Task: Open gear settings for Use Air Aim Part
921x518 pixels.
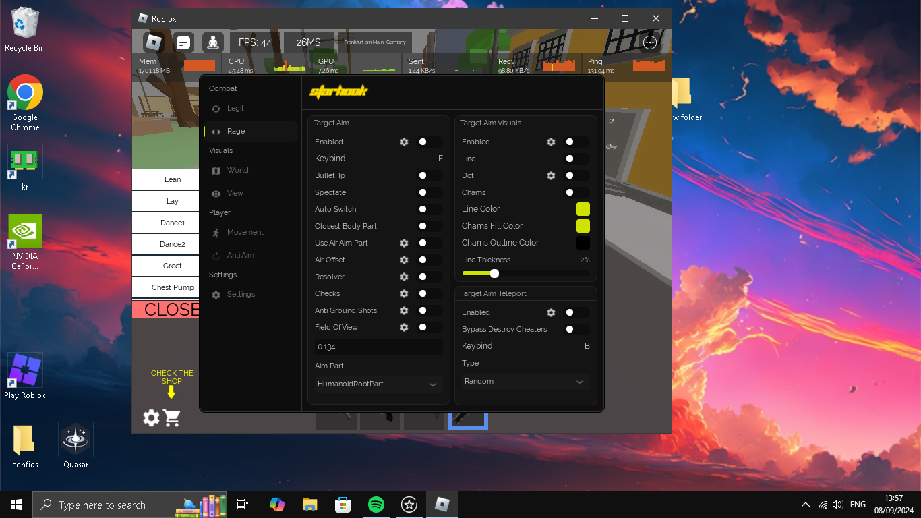Action: 404,243
